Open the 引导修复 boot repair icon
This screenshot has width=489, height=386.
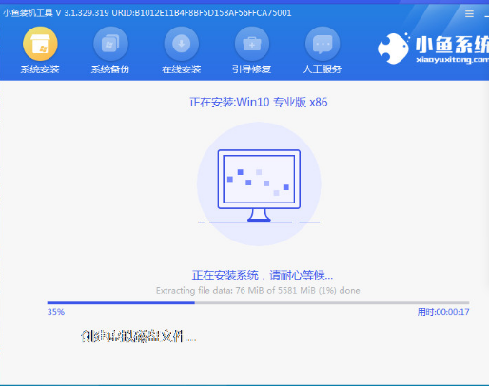coord(252,44)
